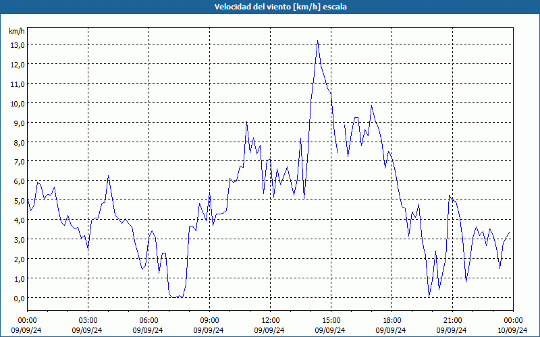
Task: Click the 2,0 y-axis value
Action: click(x=20, y=259)
